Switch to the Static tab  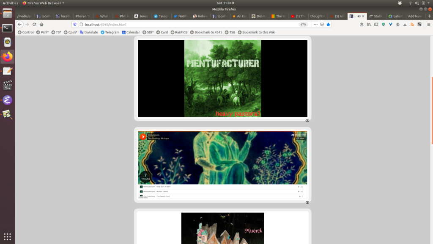[376, 17]
